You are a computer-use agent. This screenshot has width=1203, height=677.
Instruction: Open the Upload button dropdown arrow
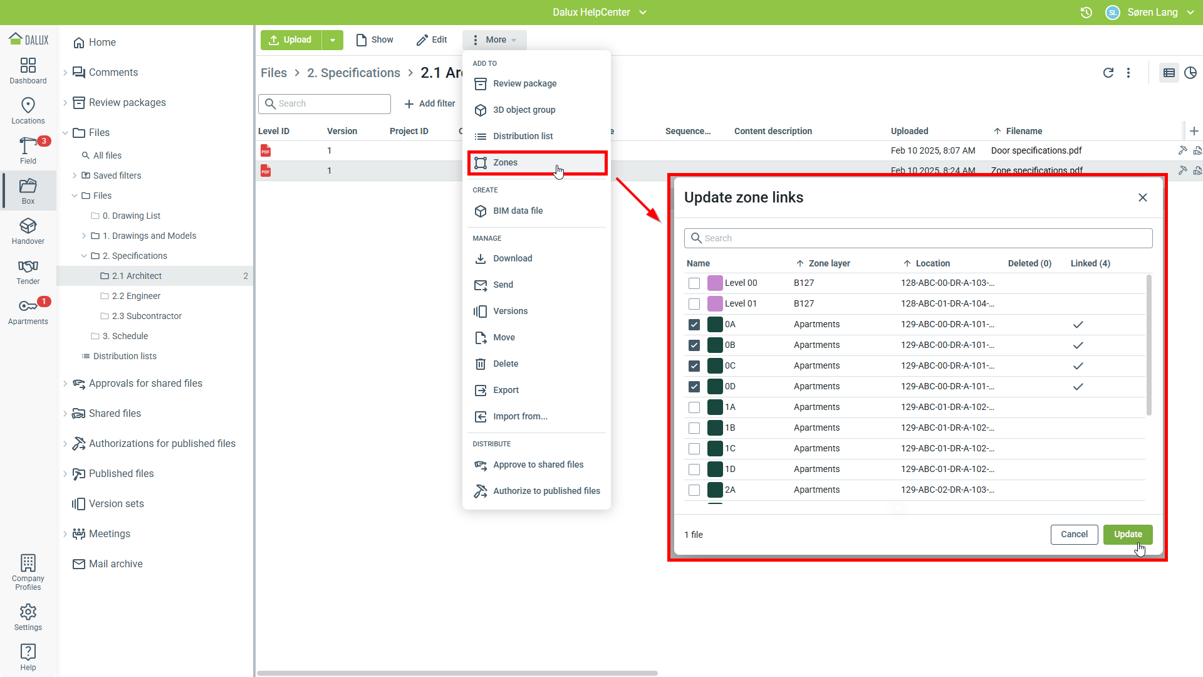click(x=333, y=40)
